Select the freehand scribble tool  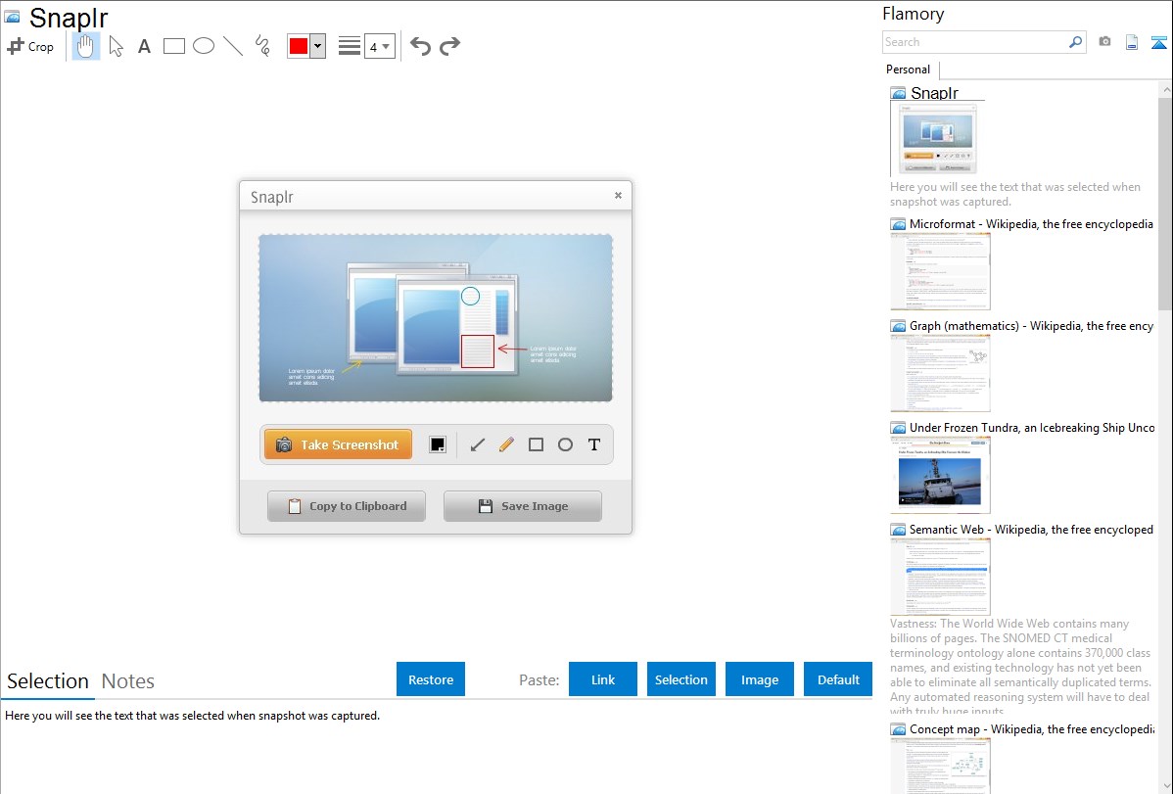click(262, 46)
